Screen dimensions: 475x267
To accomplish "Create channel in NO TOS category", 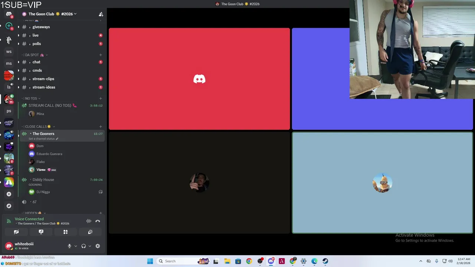I will [x=101, y=98].
